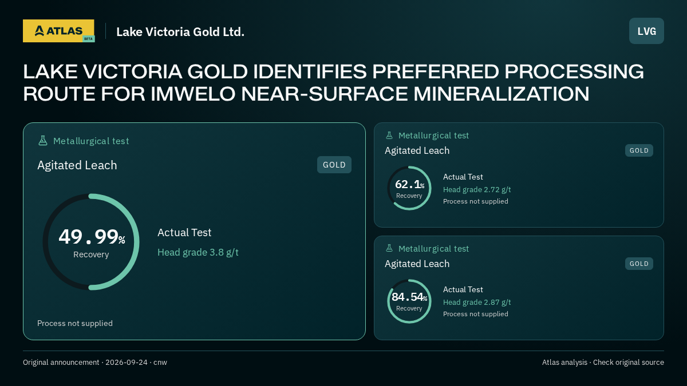687x386 pixels.
Task: Click the 'Original announcement · 2026-09-24 · cnw' footer
Action: pyautogui.click(x=95, y=363)
